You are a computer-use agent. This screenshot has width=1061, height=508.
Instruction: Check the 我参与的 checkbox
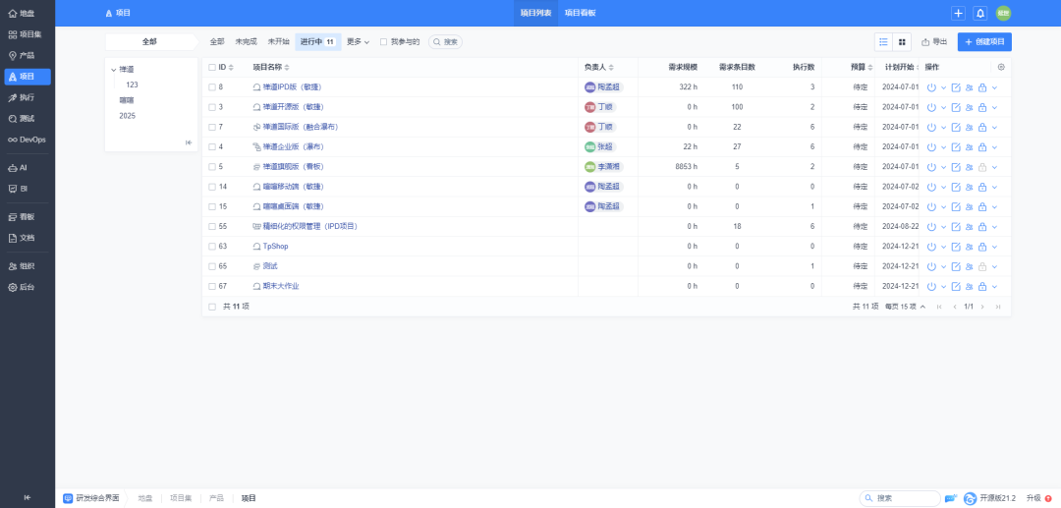point(383,42)
